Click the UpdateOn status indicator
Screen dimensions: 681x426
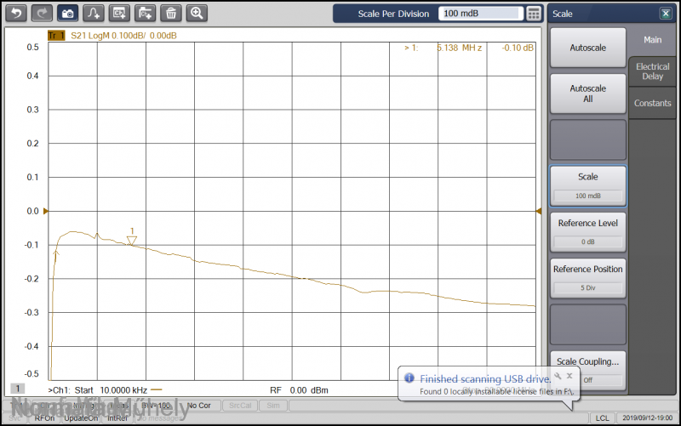point(81,418)
